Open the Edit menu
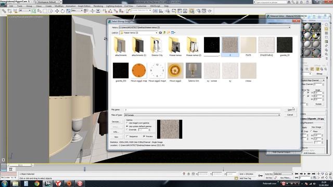 click(x=11, y=6)
